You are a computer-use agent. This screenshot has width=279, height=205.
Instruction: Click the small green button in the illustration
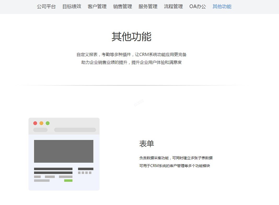click(68, 181)
